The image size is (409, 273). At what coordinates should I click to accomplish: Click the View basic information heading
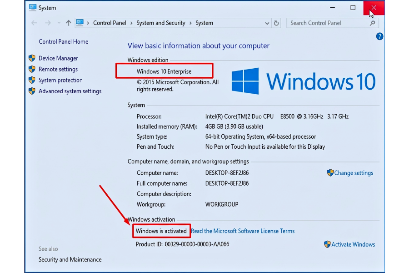click(x=199, y=46)
